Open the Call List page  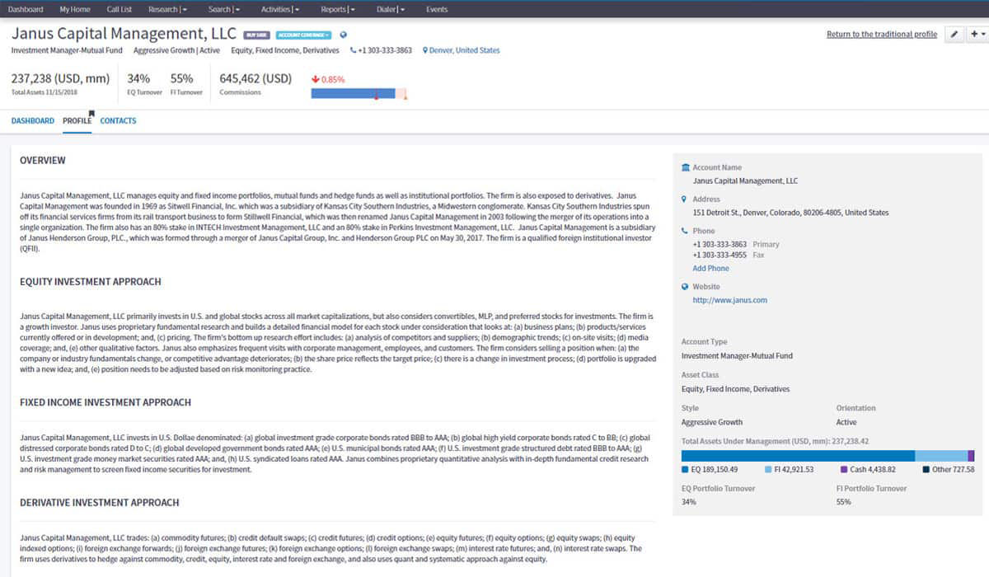120,9
